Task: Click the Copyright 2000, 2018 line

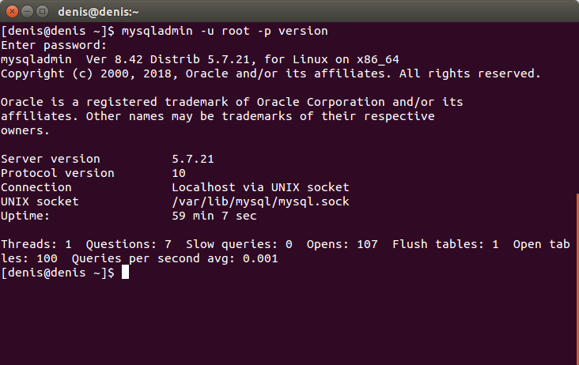Action: (271, 73)
